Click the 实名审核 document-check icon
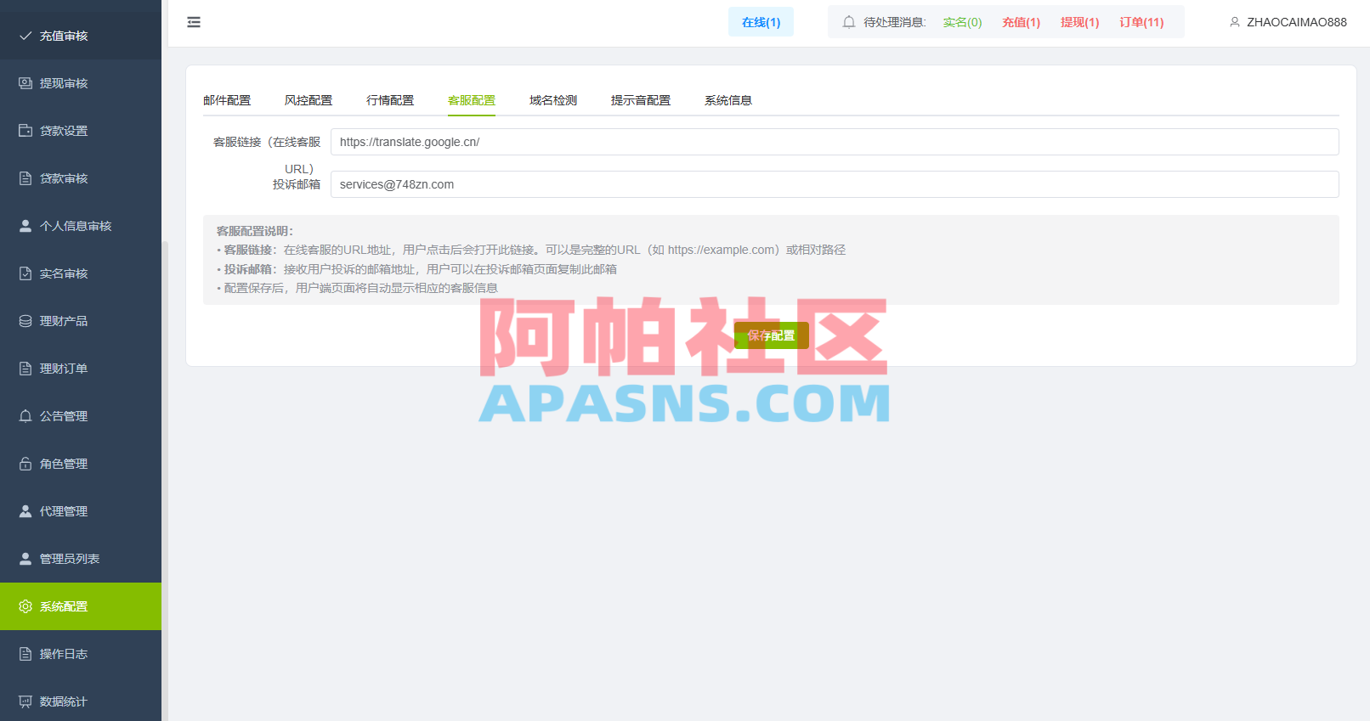The height and width of the screenshot is (721, 1370). pyautogui.click(x=25, y=273)
